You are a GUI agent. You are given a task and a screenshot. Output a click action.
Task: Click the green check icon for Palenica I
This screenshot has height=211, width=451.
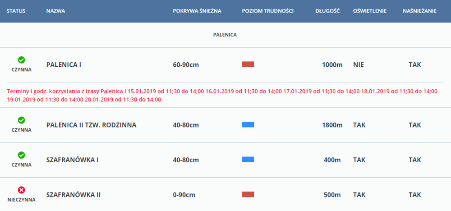(x=21, y=60)
